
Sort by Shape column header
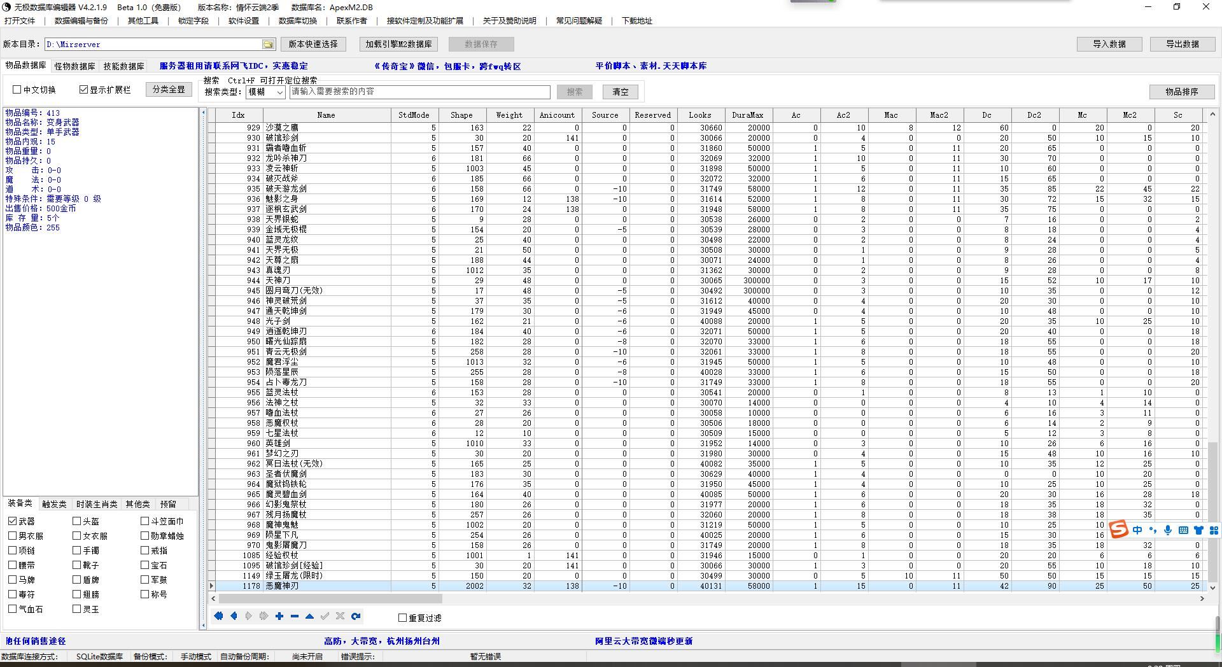[462, 115]
